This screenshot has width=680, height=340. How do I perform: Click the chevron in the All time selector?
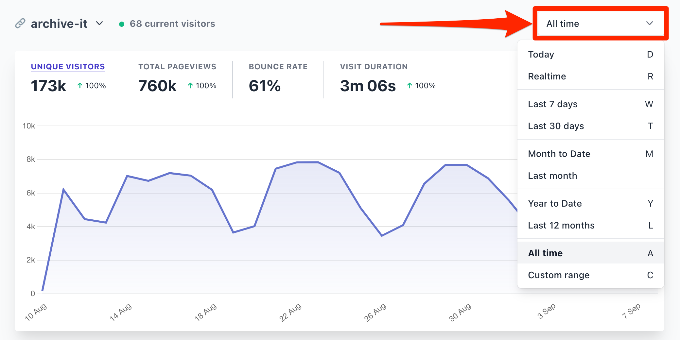[649, 24]
